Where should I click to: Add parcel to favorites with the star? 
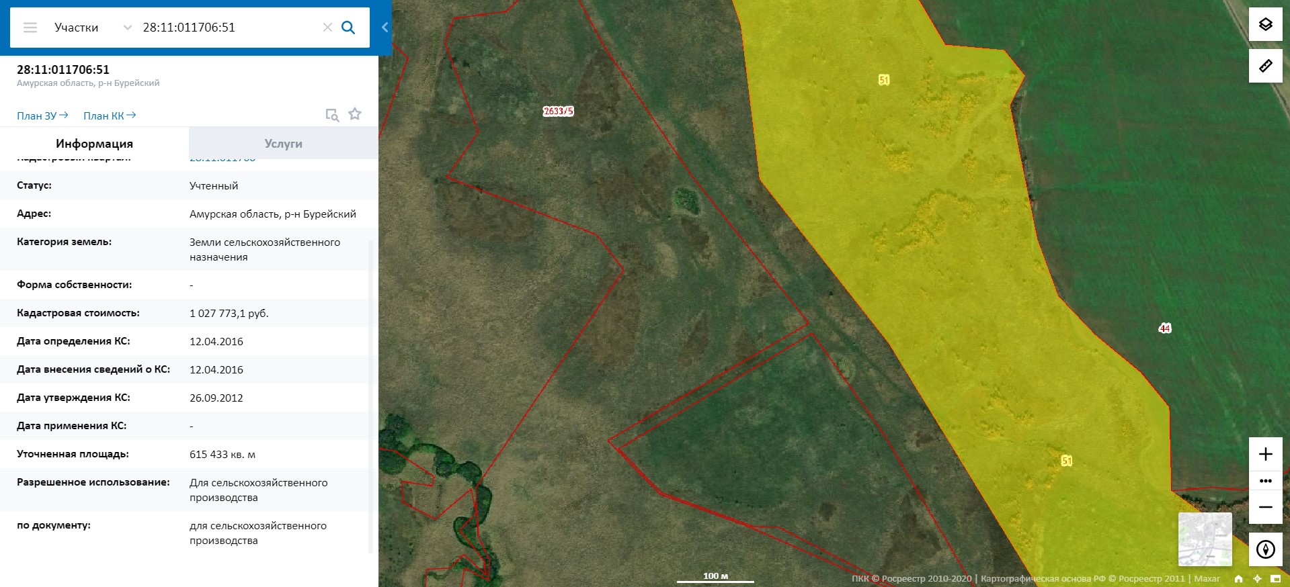pyautogui.click(x=355, y=114)
